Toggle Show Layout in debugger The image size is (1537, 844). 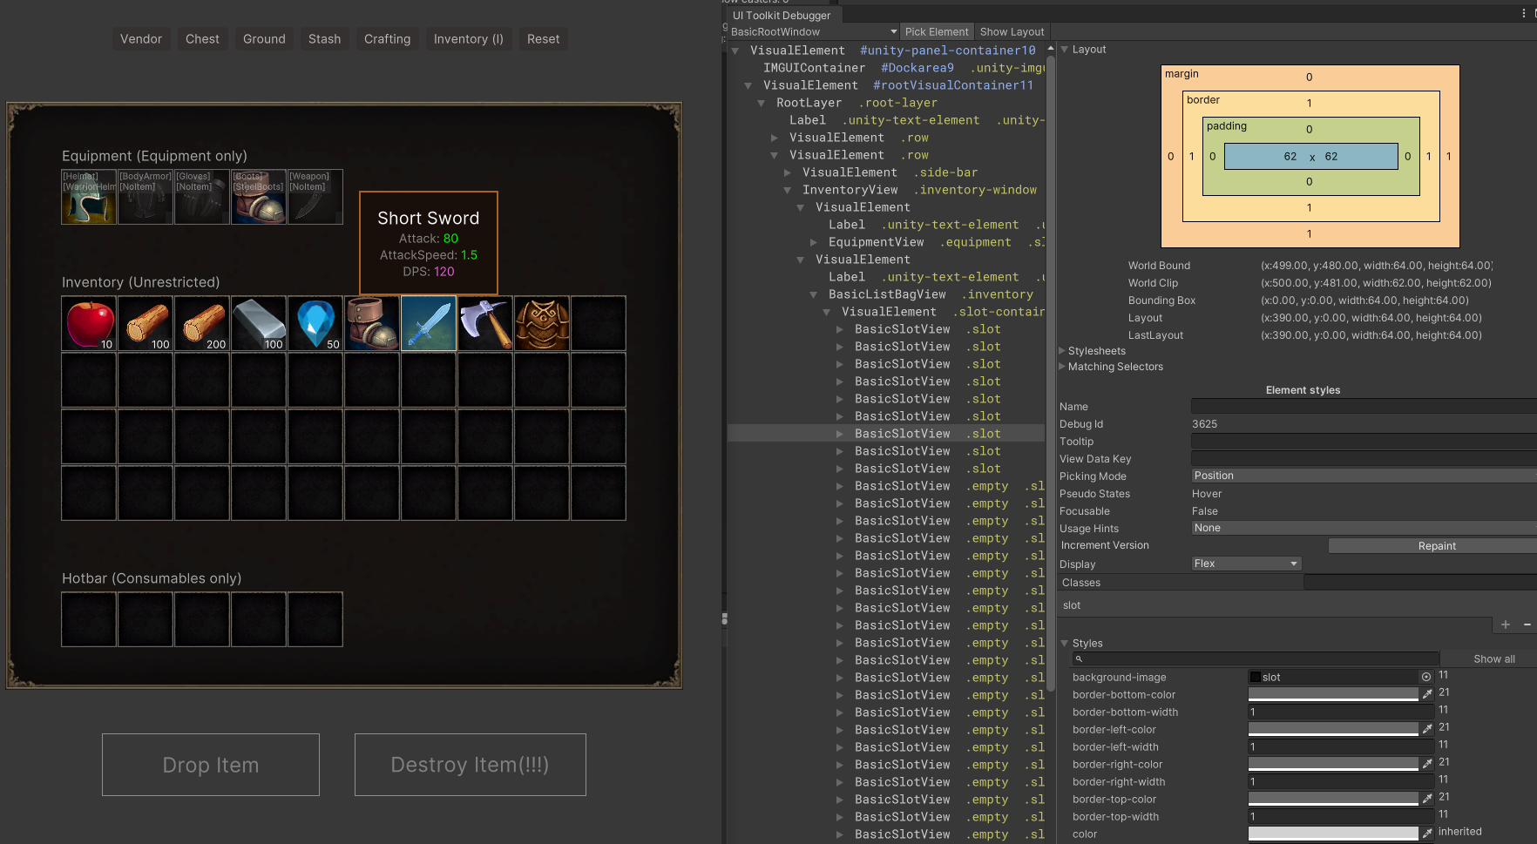[1012, 32]
